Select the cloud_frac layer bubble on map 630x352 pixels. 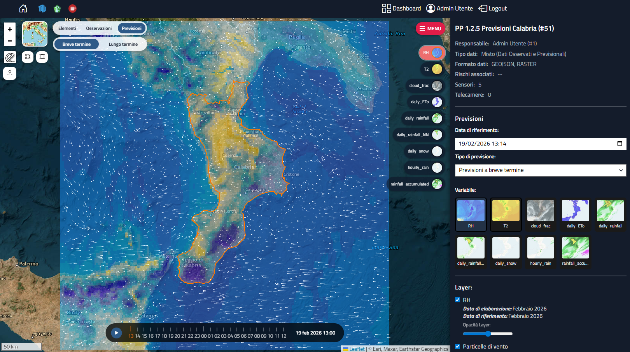click(x=437, y=86)
